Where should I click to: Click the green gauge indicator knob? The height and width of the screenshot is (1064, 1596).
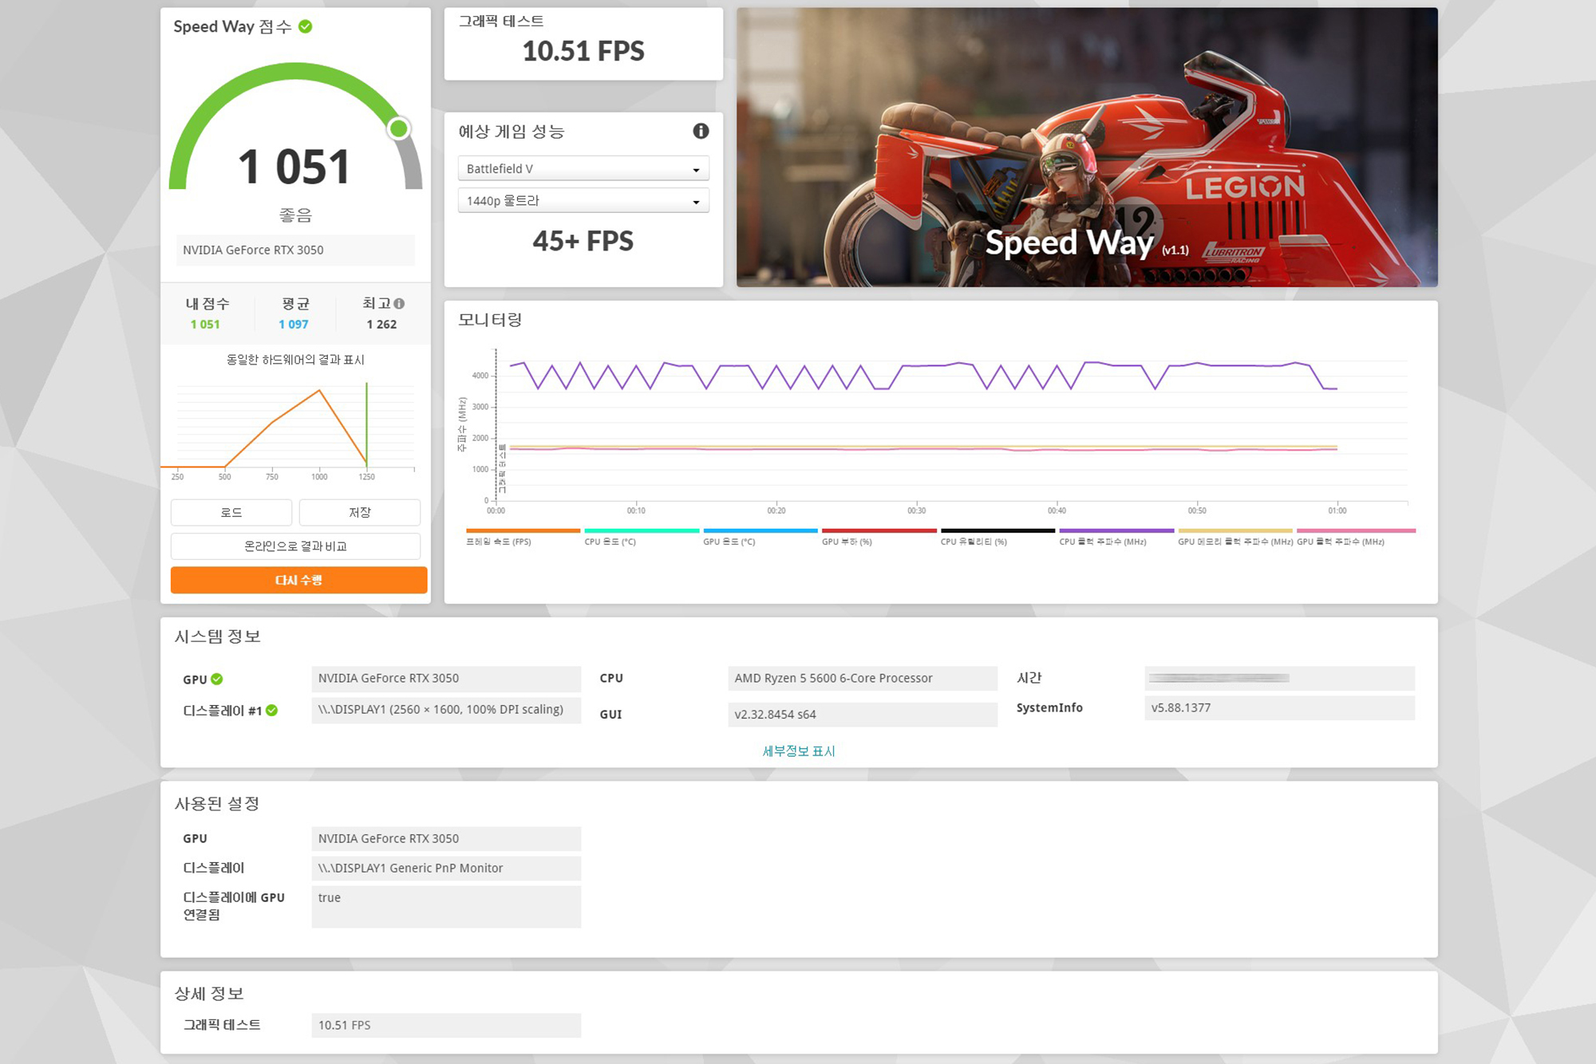pyautogui.click(x=398, y=128)
